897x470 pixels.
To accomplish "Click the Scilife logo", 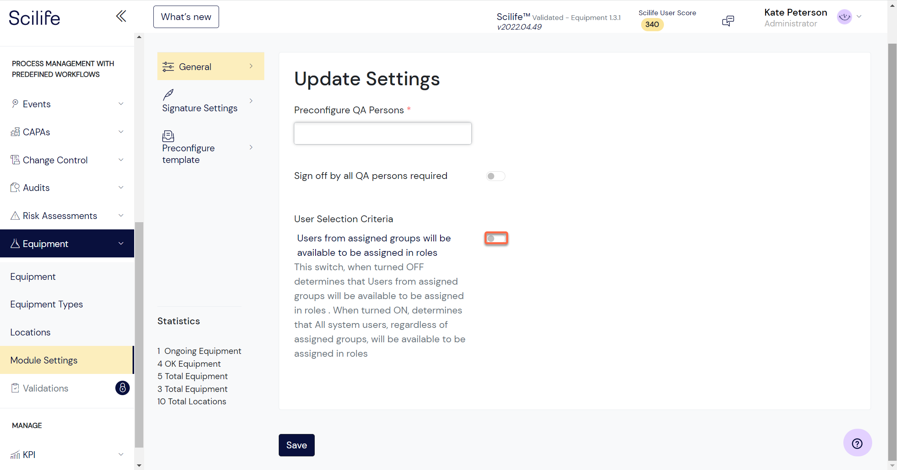I will [x=34, y=18].
